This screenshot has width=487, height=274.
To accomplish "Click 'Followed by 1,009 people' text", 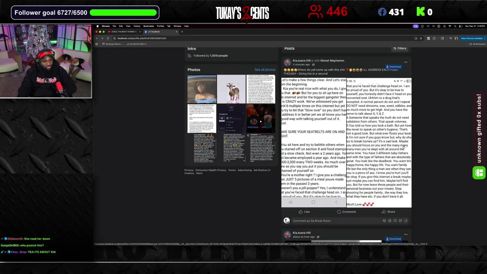I will coord(210,56).
